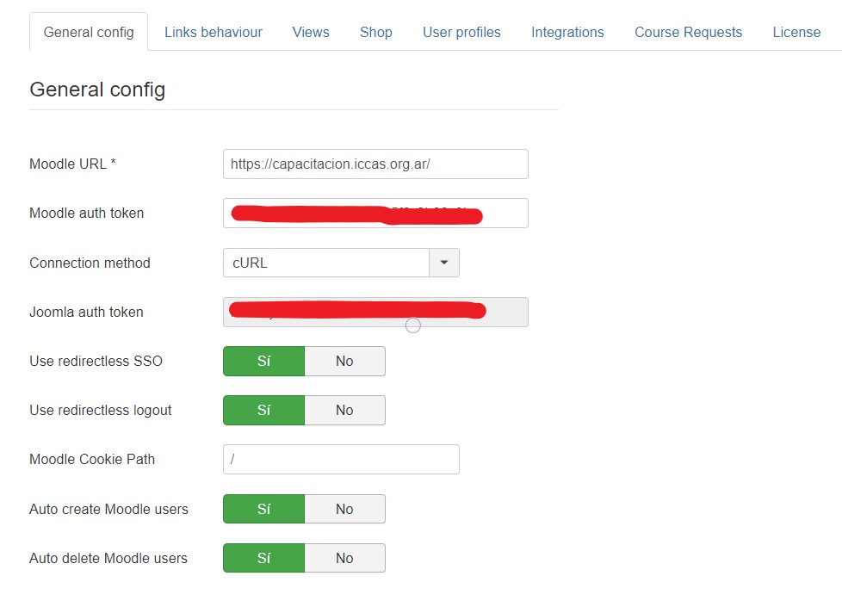Click the Moodle Cookie Path field
Screen dimensions: 842x607
pyautogui.click(x=340, y=459)
